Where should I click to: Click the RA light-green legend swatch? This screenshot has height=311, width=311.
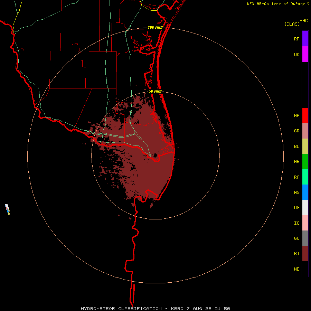305,177
